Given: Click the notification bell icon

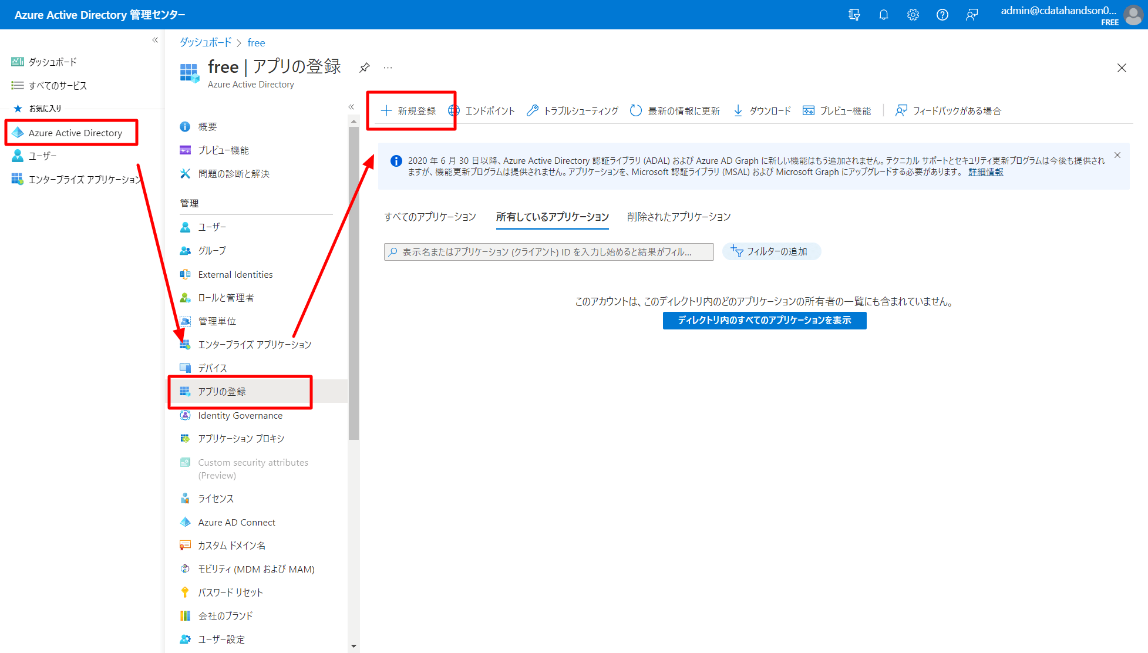Looking at the screenshot, I should point(884,15).
